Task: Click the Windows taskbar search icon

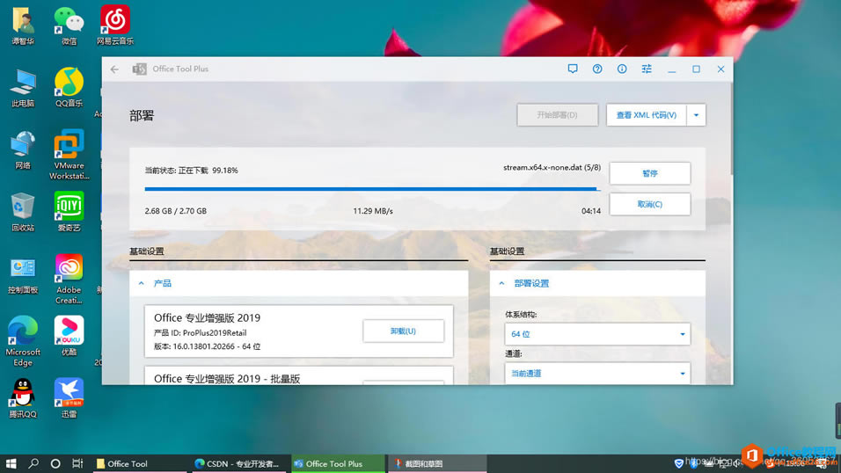Action: coord(33,463)
